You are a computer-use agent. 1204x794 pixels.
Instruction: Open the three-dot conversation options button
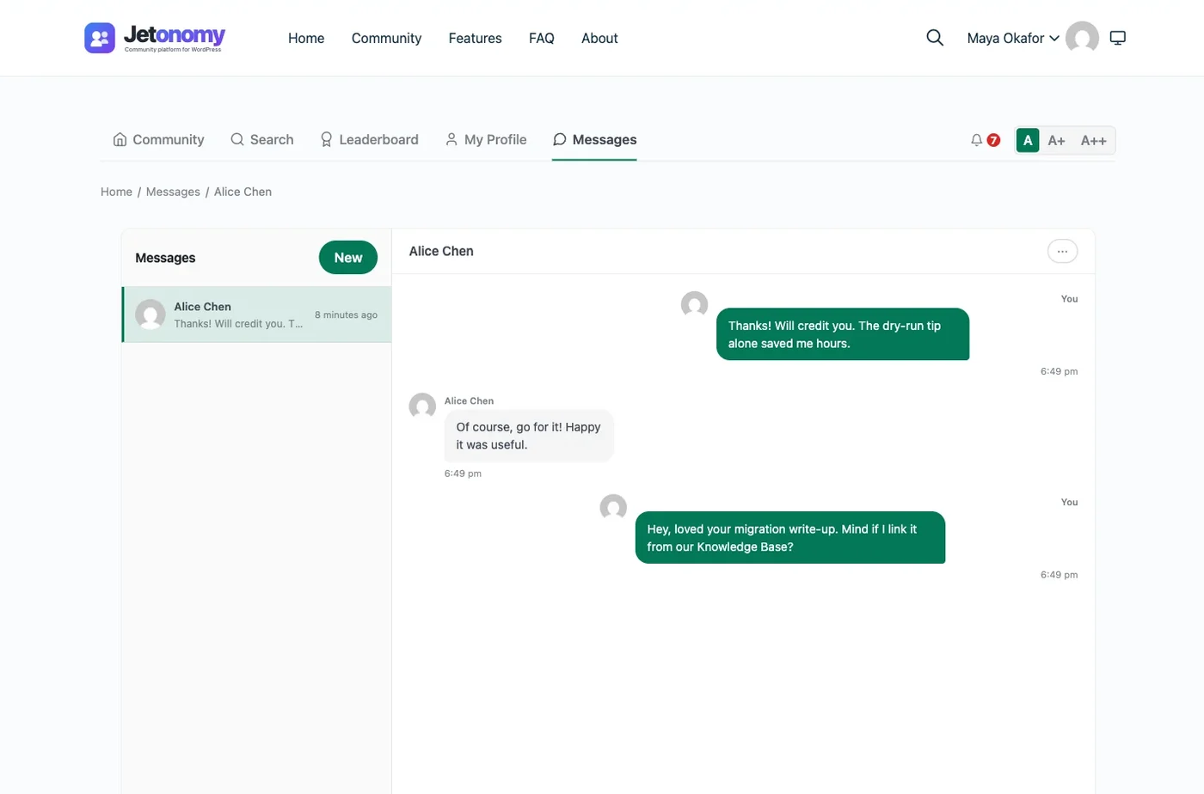[1062, 251]
